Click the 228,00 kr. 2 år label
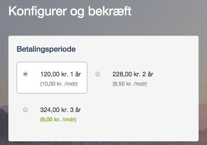This screenshot has width=207, height=145. (133, 74)
